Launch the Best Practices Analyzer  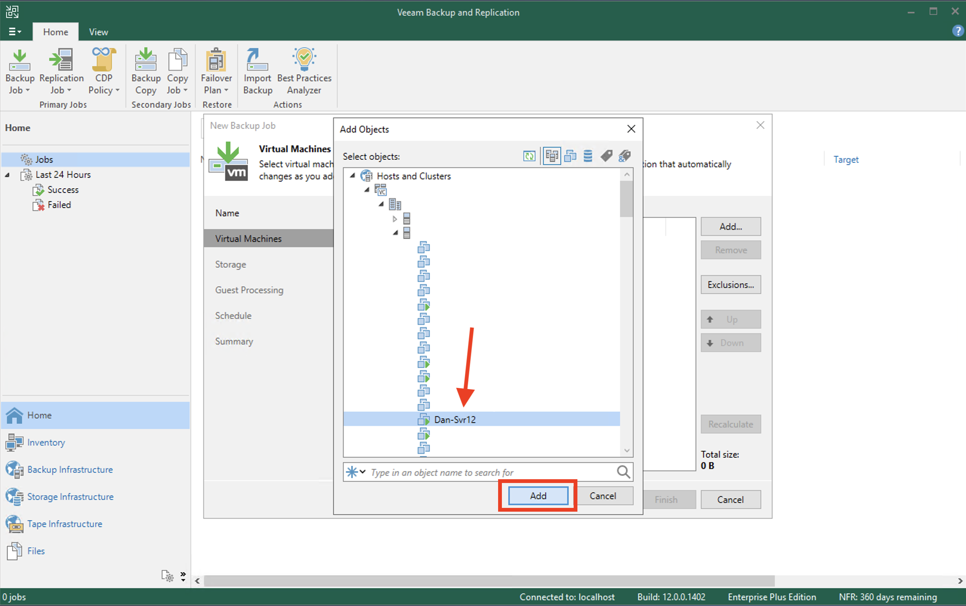[304, 71]
